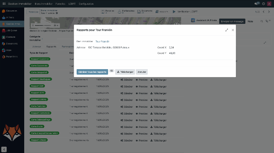Click the 13 count badge in dialog
This screenshot has width=274, height=153.
tap(112, 71)
